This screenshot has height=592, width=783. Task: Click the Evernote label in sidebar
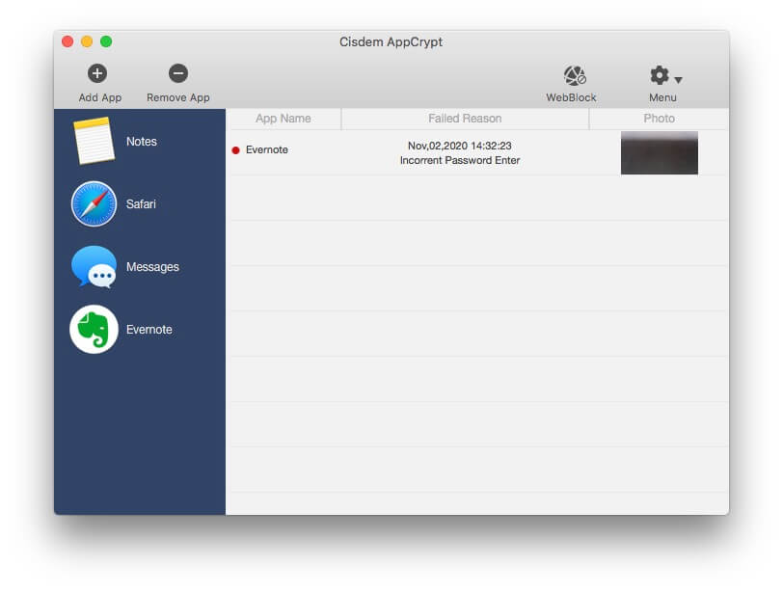[x=148, y=330]
